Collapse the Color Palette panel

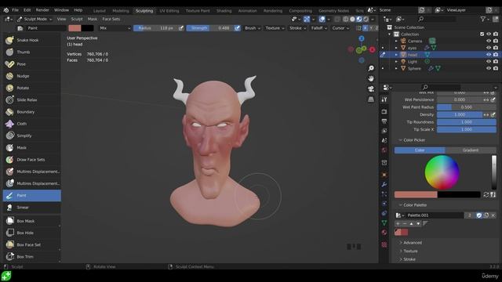[413, 205]
